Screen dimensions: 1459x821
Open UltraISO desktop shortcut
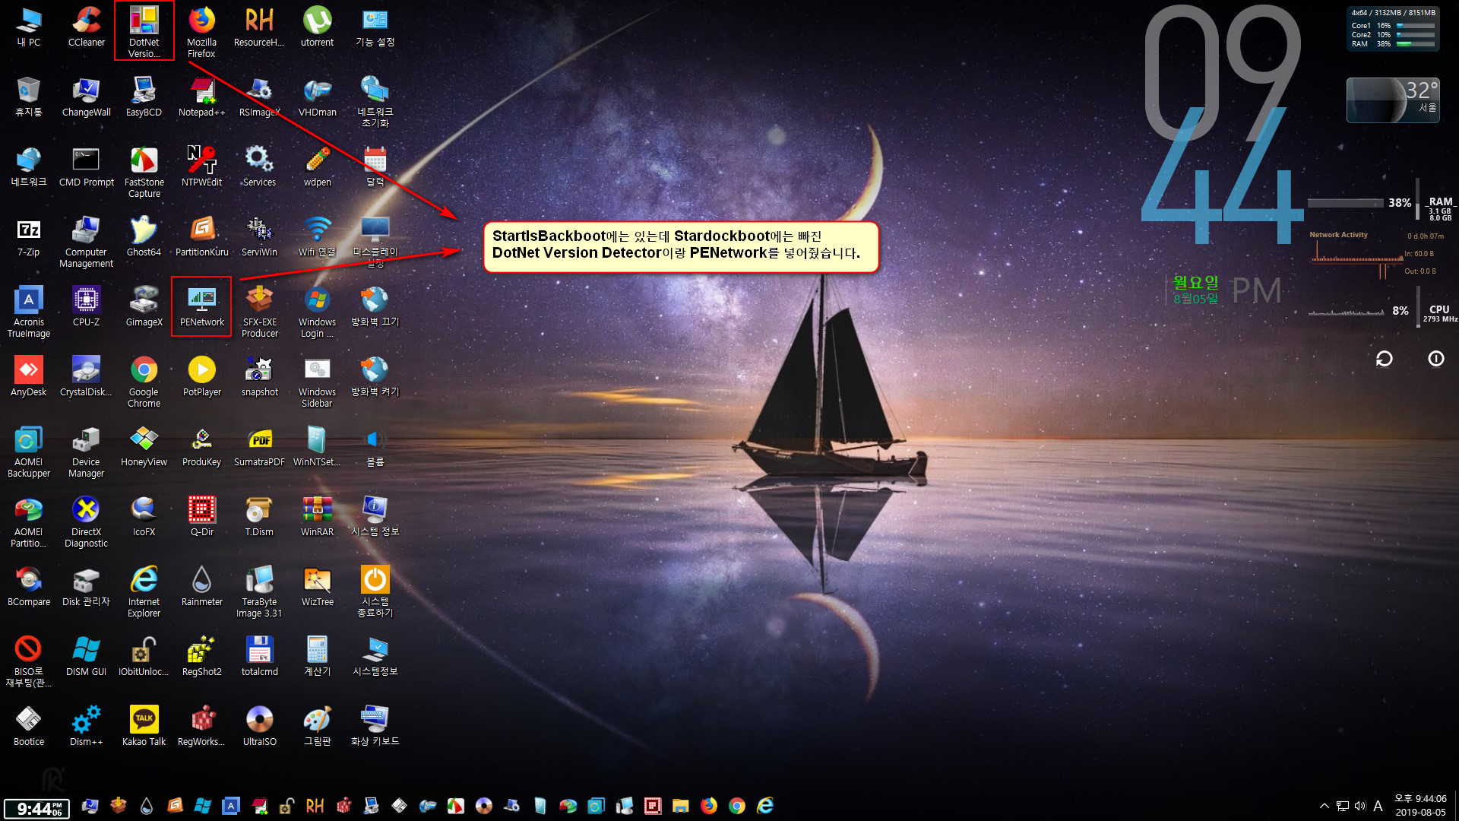pyautogui.click(x=259, y=726)
